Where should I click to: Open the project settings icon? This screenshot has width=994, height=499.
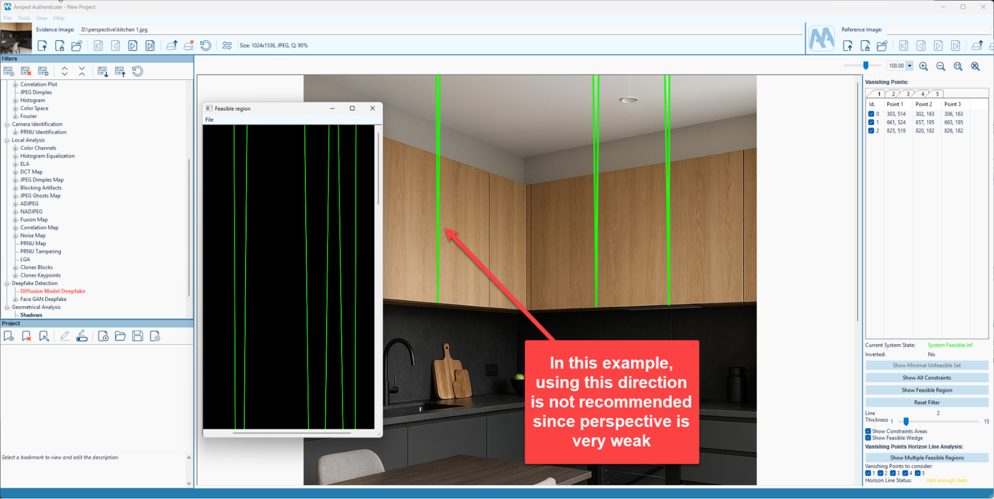coord(155,336)
